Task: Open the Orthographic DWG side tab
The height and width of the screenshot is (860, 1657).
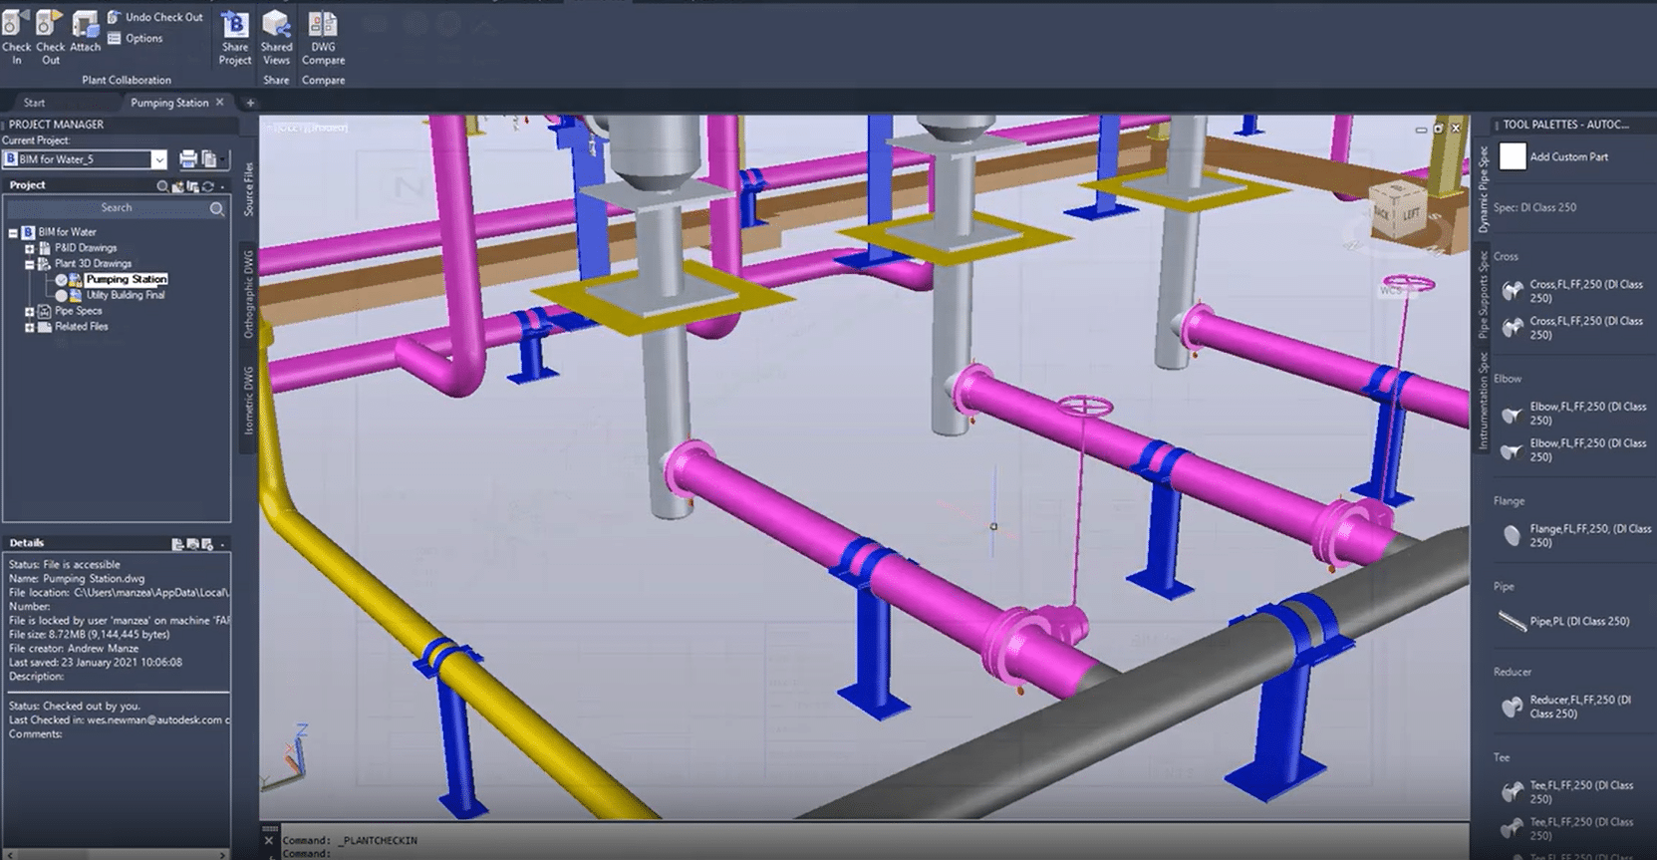Action: [x=249, y=294]
